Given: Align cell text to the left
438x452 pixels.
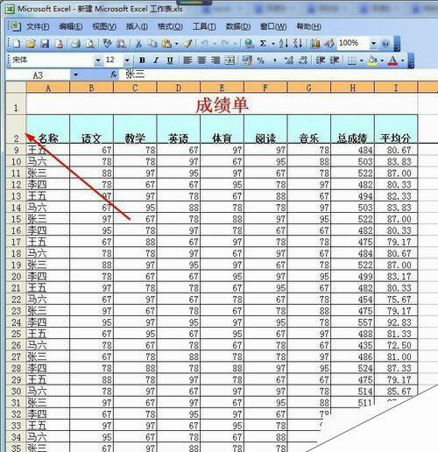Looking at the screenshot, I should [187, 60].
